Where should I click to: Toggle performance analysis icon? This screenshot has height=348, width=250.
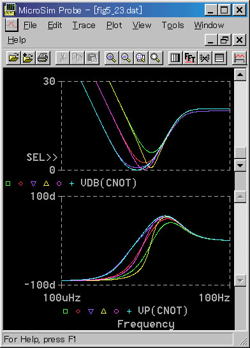tap(205, 58)
